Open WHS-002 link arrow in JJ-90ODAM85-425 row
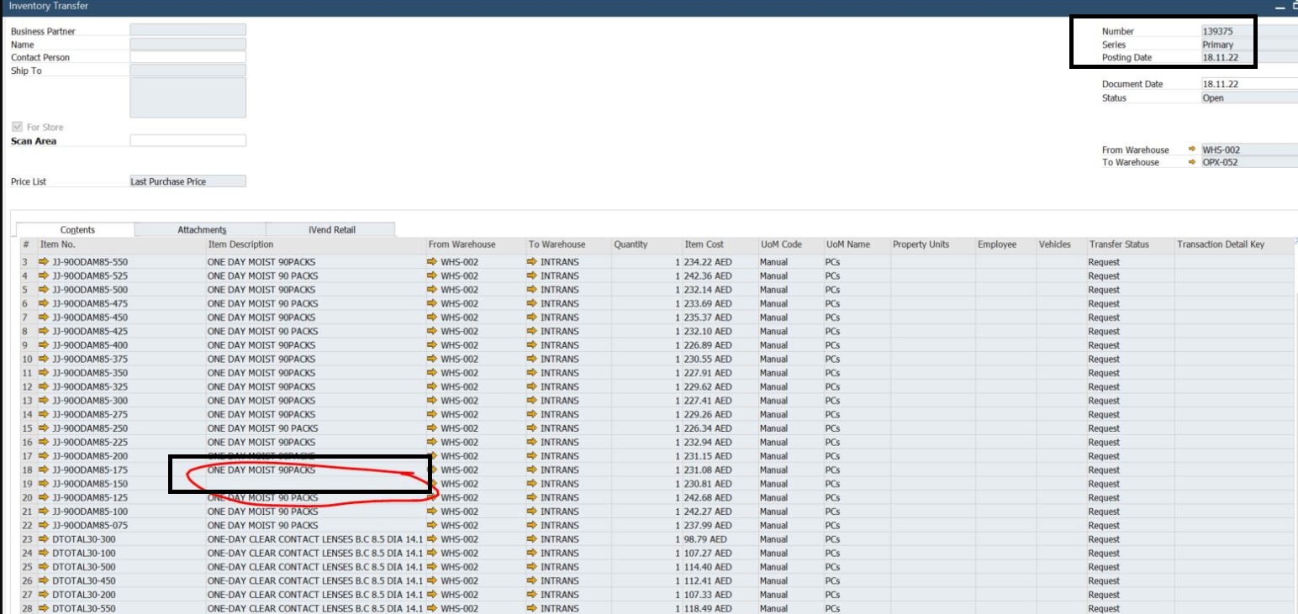The height and width of the screenshot is (614, 1298). click(x=433, y=331)
